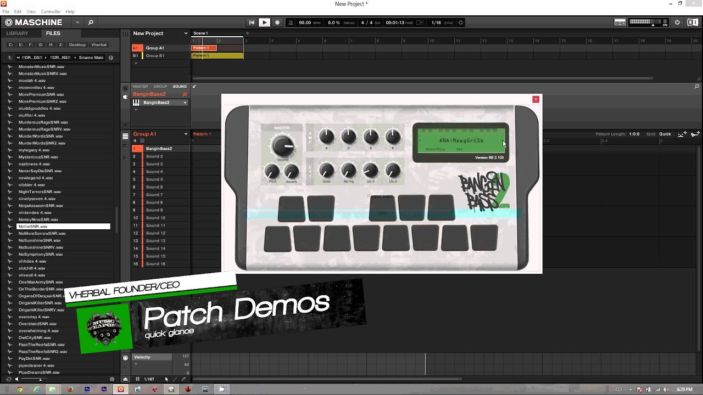Viewport: 703px width, 395px height.
Task: Select the paint pencil tool in the editor
Action: [175, 379]
